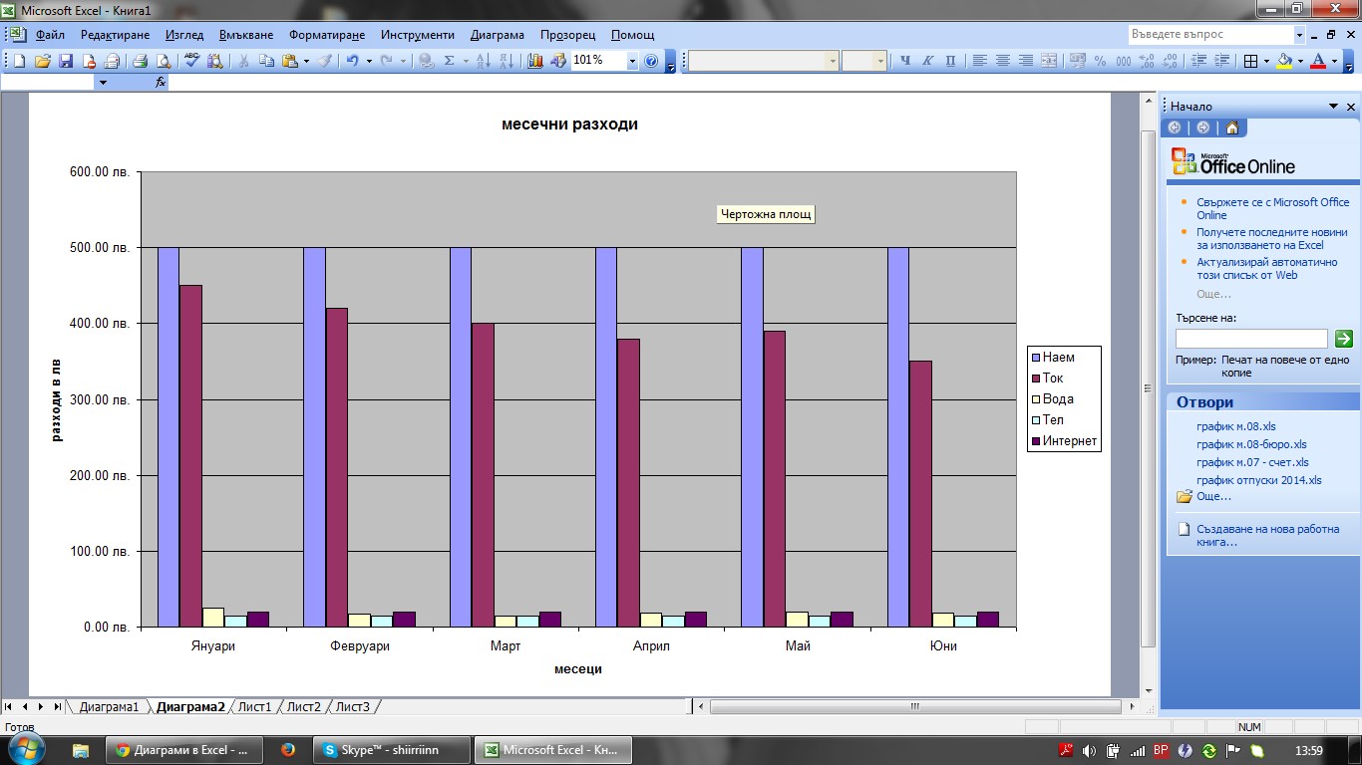Toggle underline П formatting
Screen dimensions: 1362x765
point(950,61)
